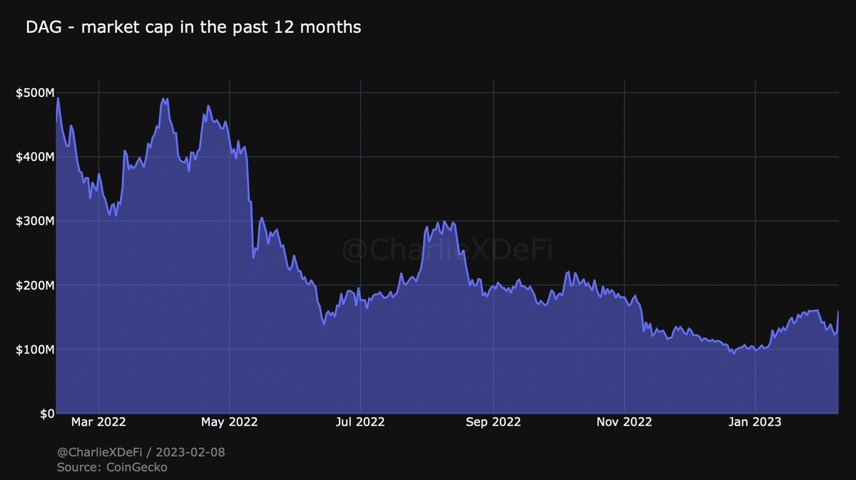Click the Sep 2022 x-axis tick label

pyautogui.click(x=493, y=422)
